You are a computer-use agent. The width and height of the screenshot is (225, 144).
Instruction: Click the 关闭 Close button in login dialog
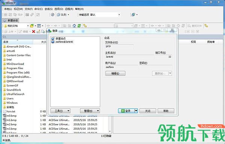coord(148,111)
